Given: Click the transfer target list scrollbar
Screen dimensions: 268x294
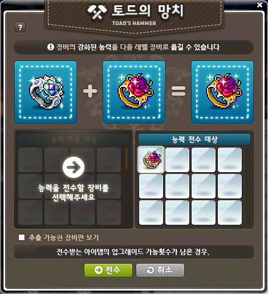Looking at the screenshot, I should tap(247, 186).
